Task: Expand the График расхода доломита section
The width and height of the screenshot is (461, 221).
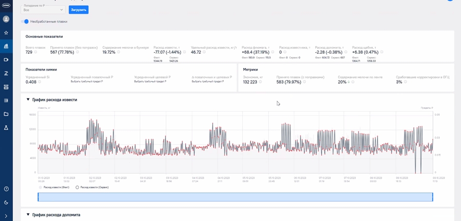Action: (x=28, y=215)
